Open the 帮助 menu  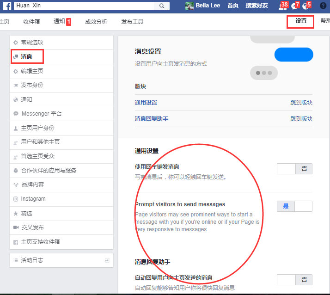(325, 20)
